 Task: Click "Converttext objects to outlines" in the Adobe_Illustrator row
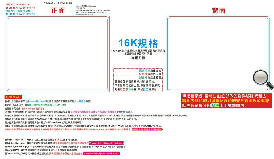click(x=106, y=143)
